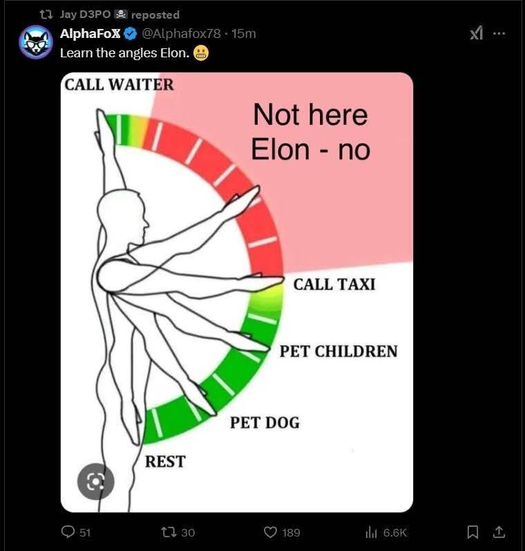Click the blue verified badge beside AlphaFoX

click(x=130, y=33)
